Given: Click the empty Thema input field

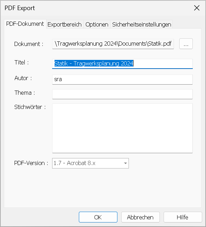Looking at the screenshot, I should click(x=122, y=94).
